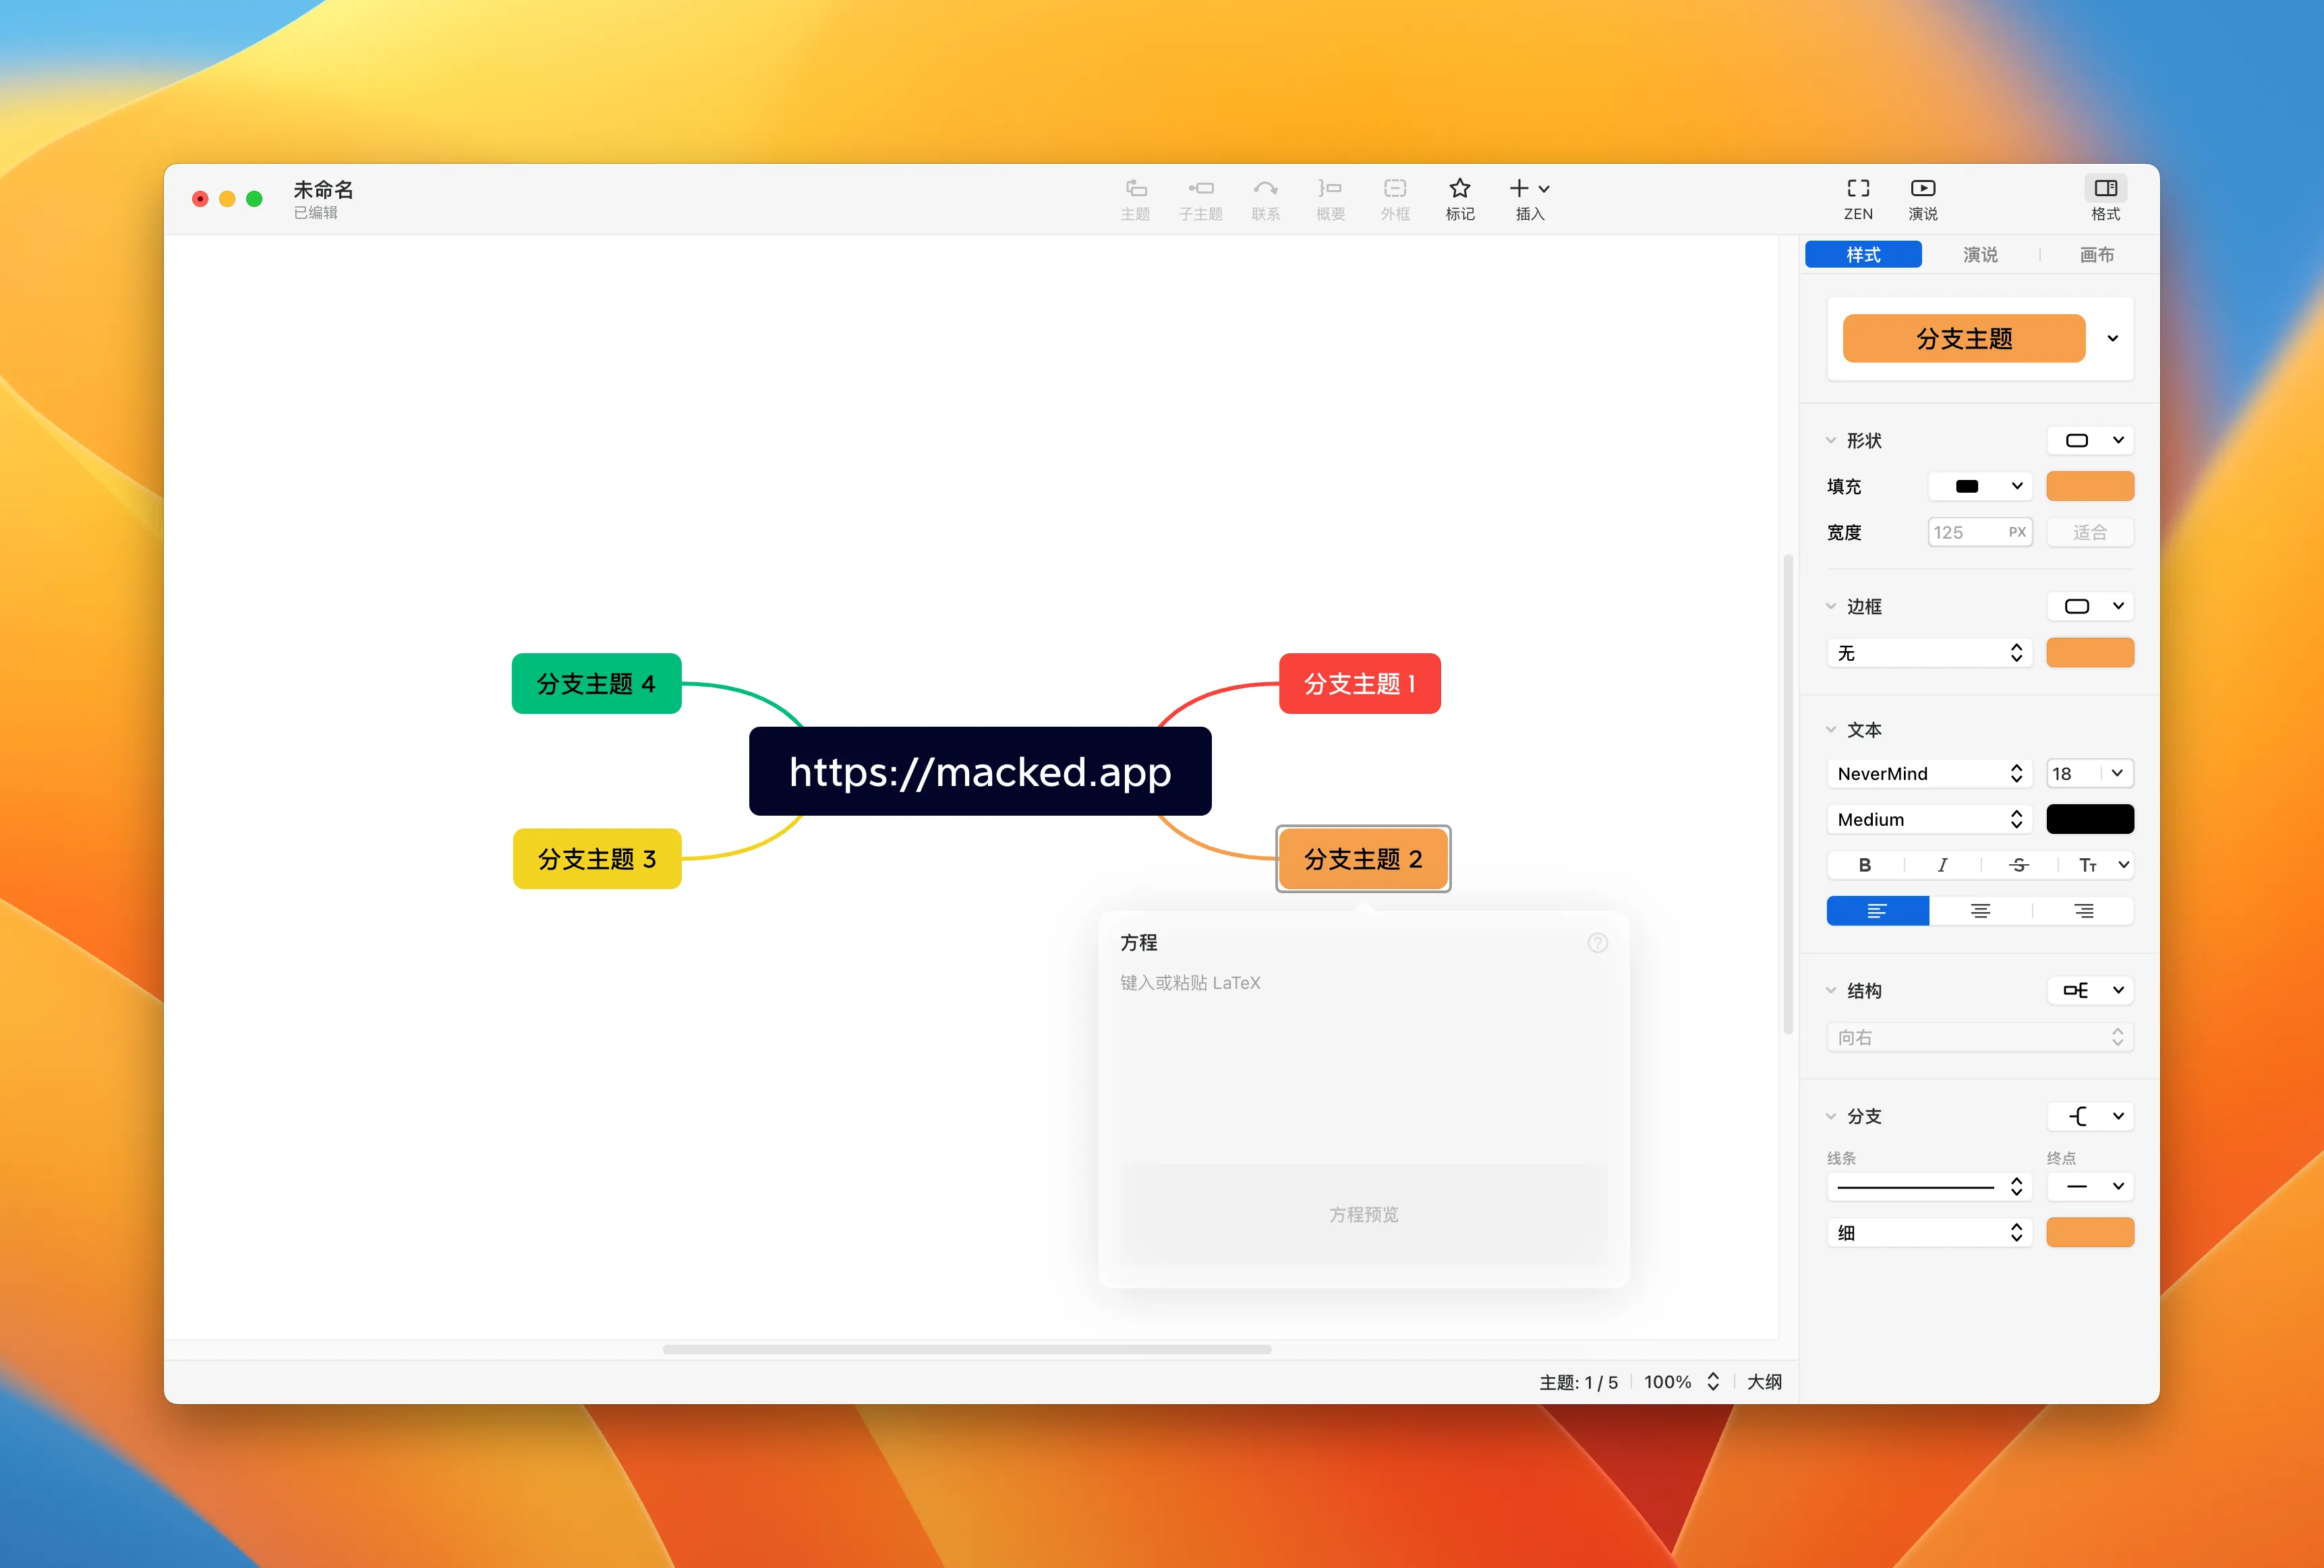
Task: Collapse the 文本 section
Action: tap(1831, 731)
